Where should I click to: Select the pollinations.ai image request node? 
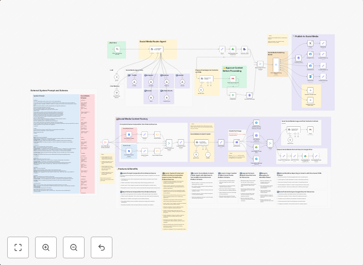(x=237, y=142)
